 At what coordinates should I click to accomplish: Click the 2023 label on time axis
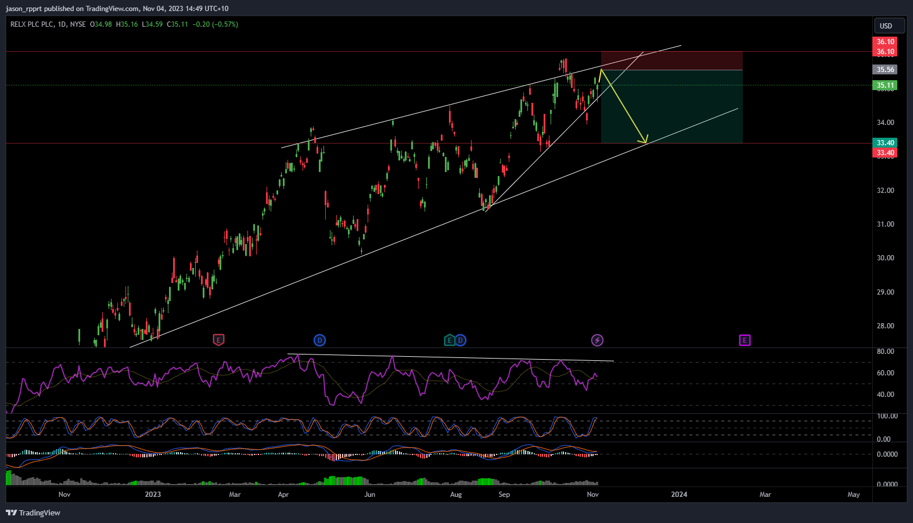pyautogui.click(x=153, y=495)
